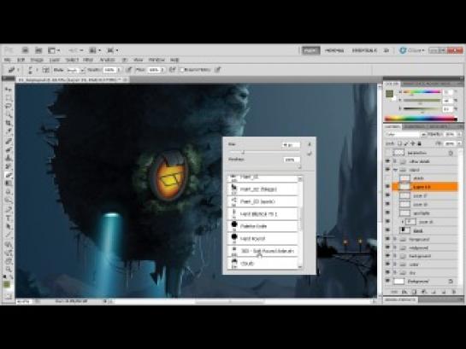Launch Mini Bridge from application bar

[x=38, y=50]
